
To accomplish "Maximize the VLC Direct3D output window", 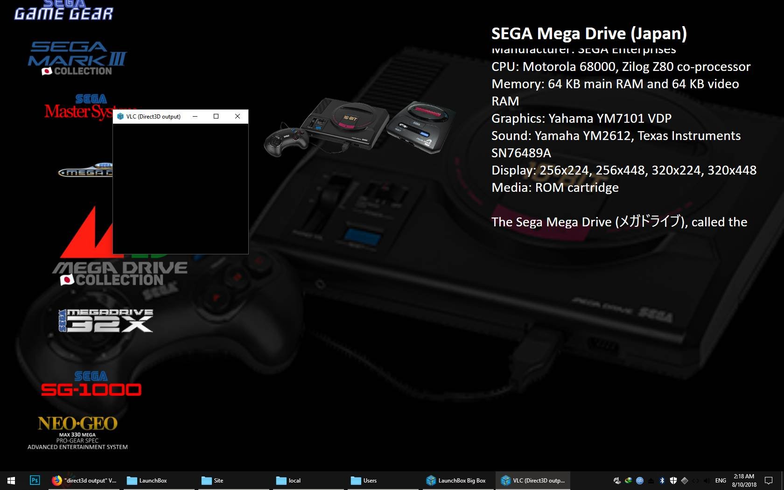I will coord(216,116).
